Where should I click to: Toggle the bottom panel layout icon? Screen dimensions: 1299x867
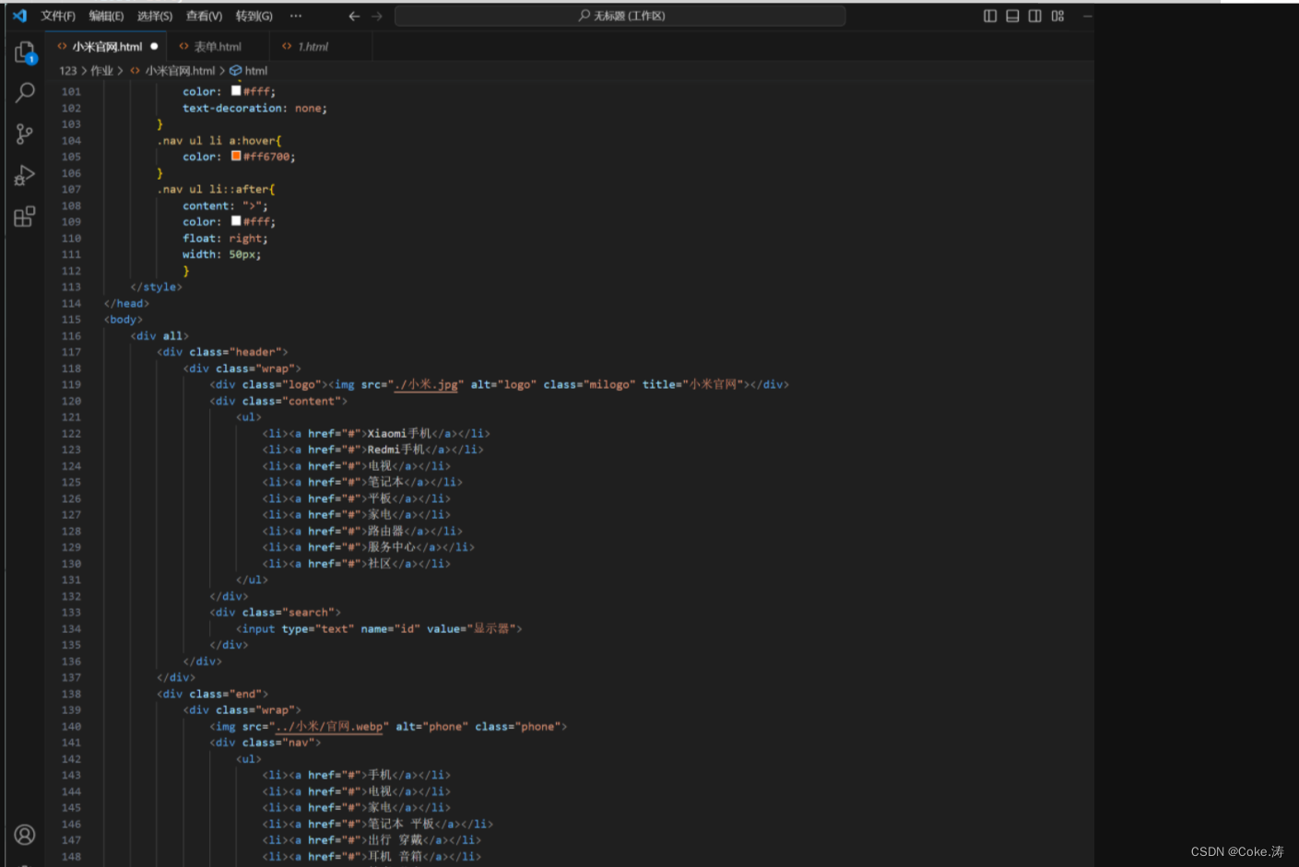(x=1012, y=16)
